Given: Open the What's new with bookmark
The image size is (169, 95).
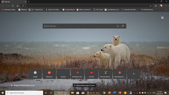Looking at the screenshot, I should [84, 10].
